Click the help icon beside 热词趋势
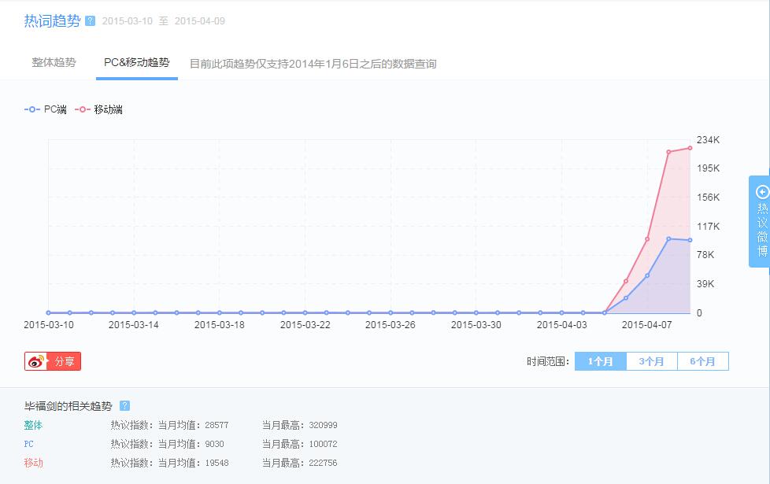The width and height of the screenshot is (770, 484). [x=90, y=20]
